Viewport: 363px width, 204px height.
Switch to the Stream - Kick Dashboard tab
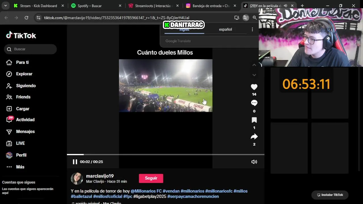pos(39,6)
